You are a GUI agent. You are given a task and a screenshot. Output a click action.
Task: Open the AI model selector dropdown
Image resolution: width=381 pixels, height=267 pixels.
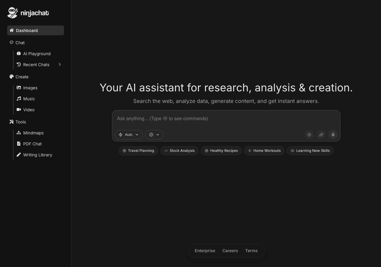tap(154, 135)
